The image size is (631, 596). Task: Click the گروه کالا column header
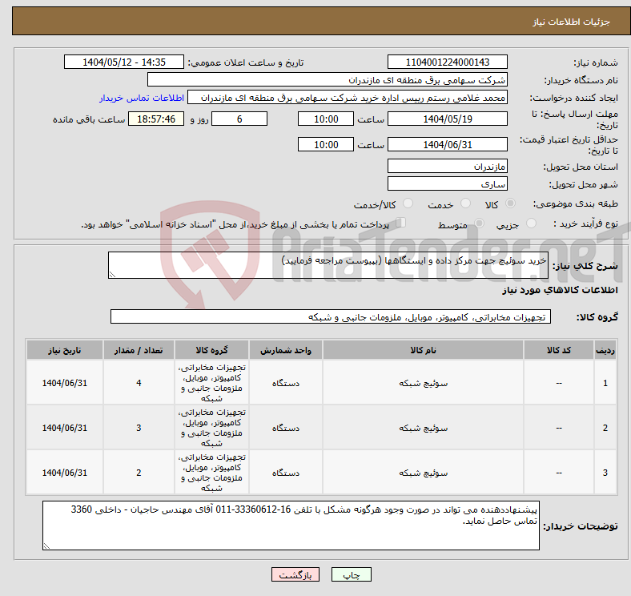coord(212,350)
